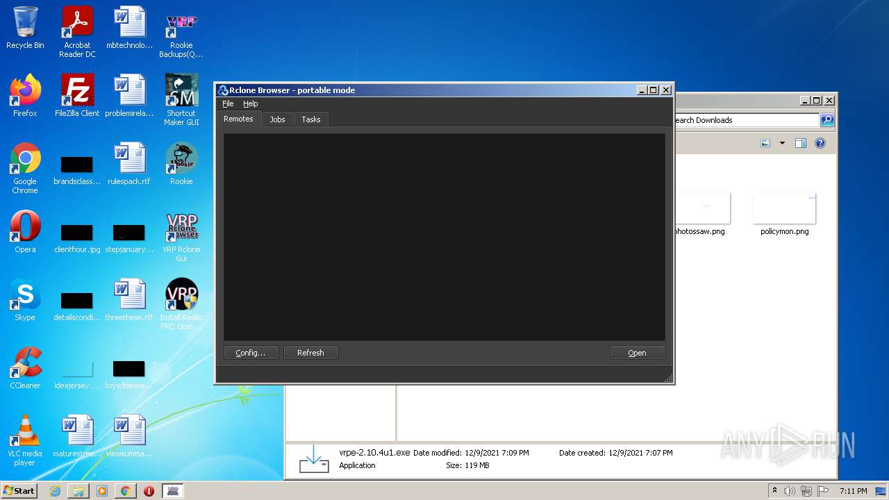Image resolution: width=889 pixels, height=500 pixels.
Task: Open the volume control in system tray
Action: tap(790, 491)
